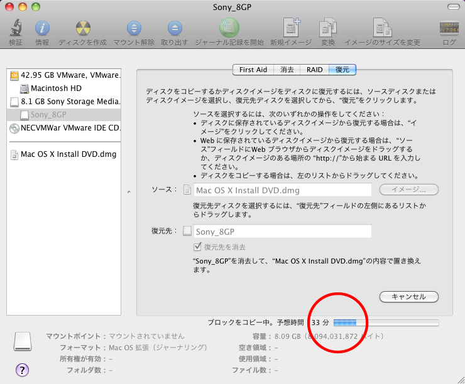
Task: Open the Info (情報) toolbar icon
Action: coord(42,28)
